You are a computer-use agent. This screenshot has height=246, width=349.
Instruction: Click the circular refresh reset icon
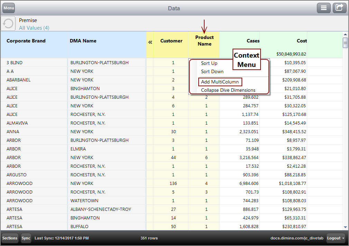pyautogui.click(x=8, y=23)
